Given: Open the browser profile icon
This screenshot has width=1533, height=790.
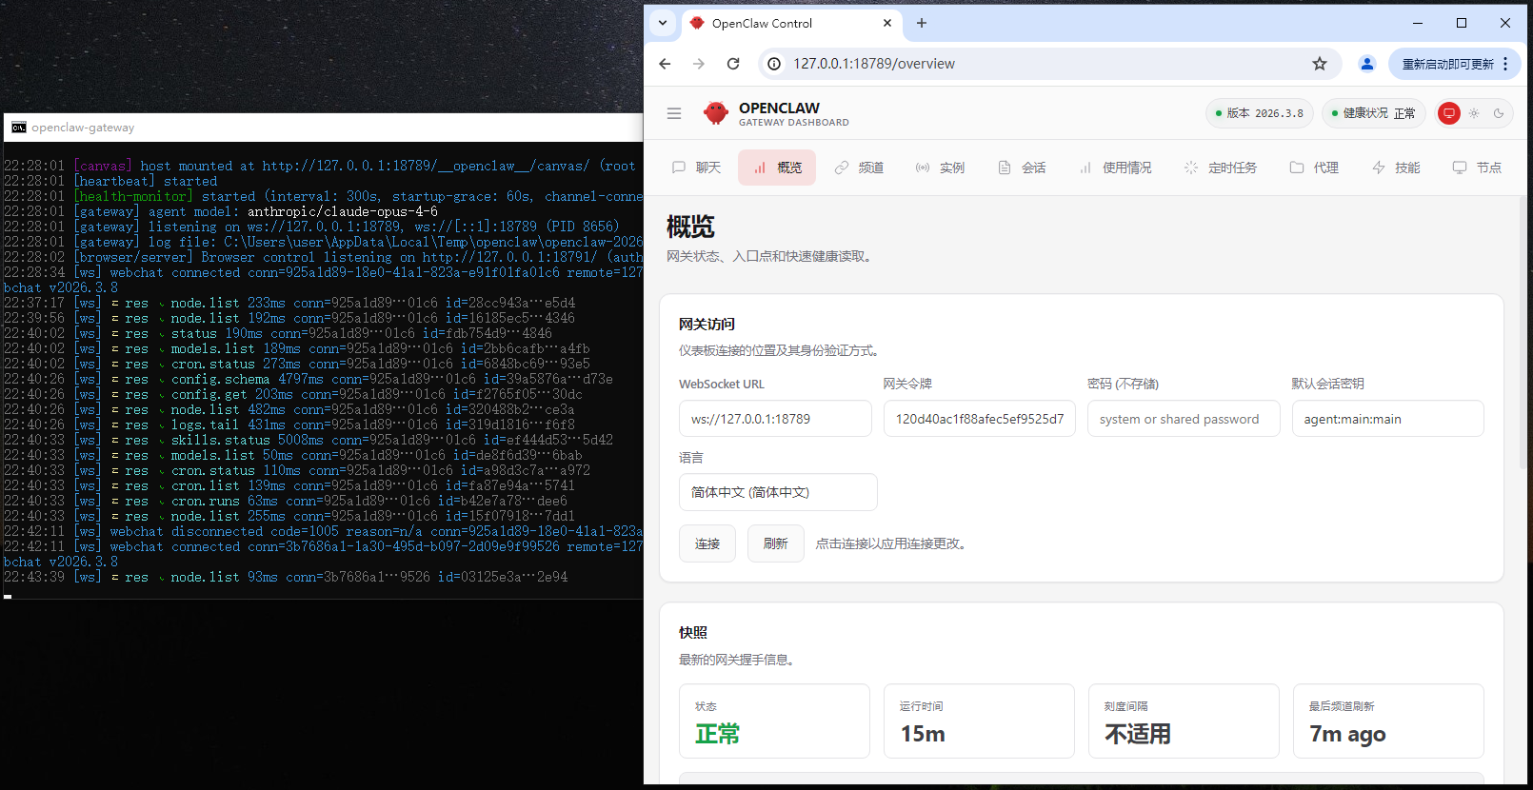Looking at the screenshot, I should click(x=1367, y=64).
